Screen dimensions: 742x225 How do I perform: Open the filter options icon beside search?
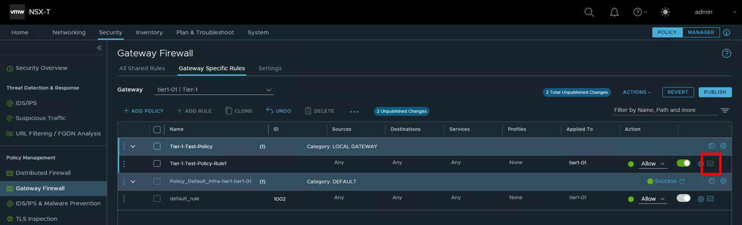(x=725, y=110)
